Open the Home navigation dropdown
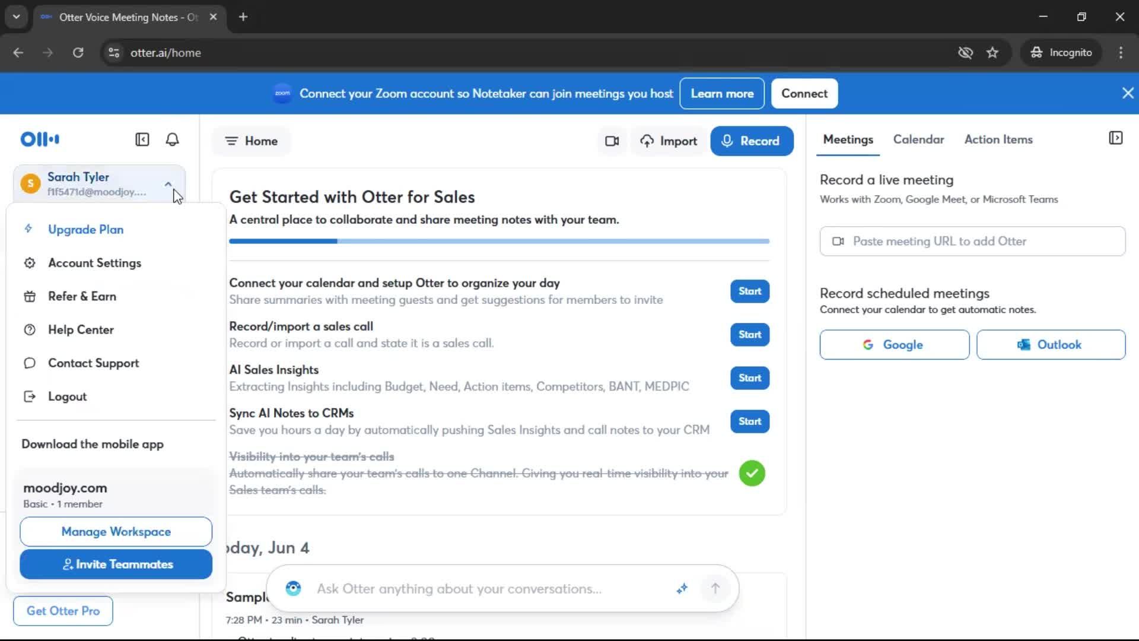 click(x=251, y=141)
